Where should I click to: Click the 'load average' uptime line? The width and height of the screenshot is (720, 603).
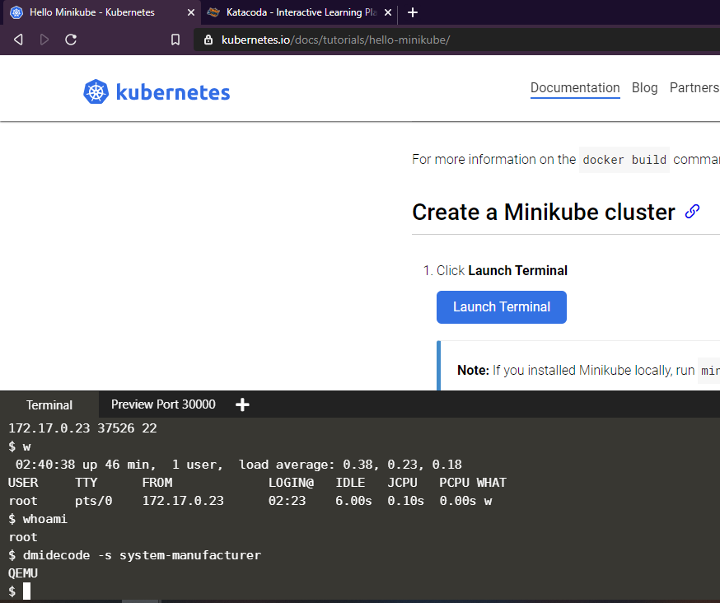238,465
